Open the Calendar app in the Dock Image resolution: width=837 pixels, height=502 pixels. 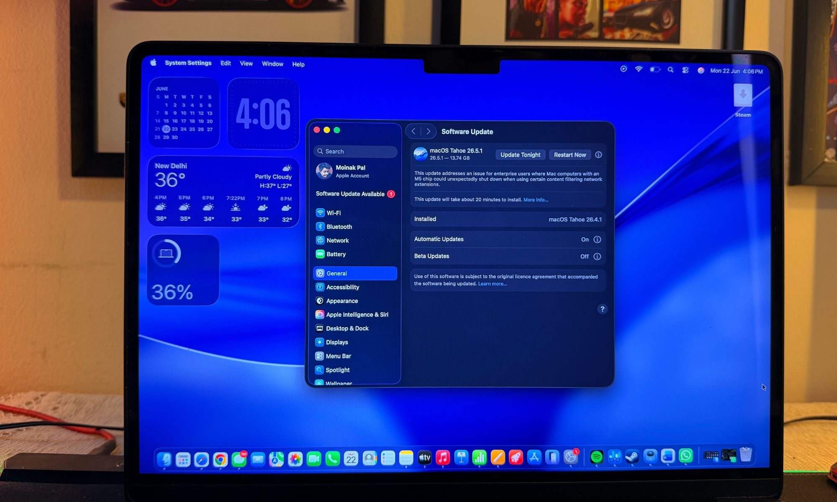pyautogui.click(x=351, y=459)
